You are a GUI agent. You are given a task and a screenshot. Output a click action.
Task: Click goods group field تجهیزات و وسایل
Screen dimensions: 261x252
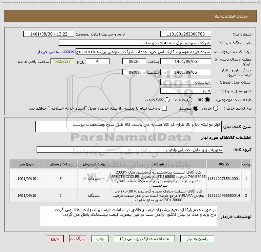[x=130, y=150]
